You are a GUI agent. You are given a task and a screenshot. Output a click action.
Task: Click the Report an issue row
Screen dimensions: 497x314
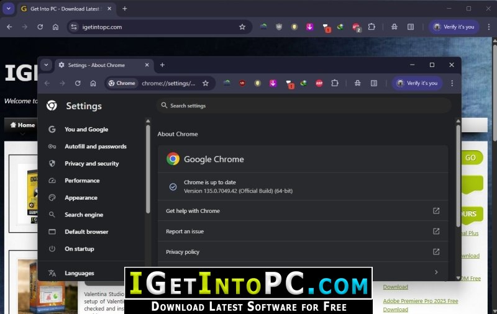coord(303,231)
